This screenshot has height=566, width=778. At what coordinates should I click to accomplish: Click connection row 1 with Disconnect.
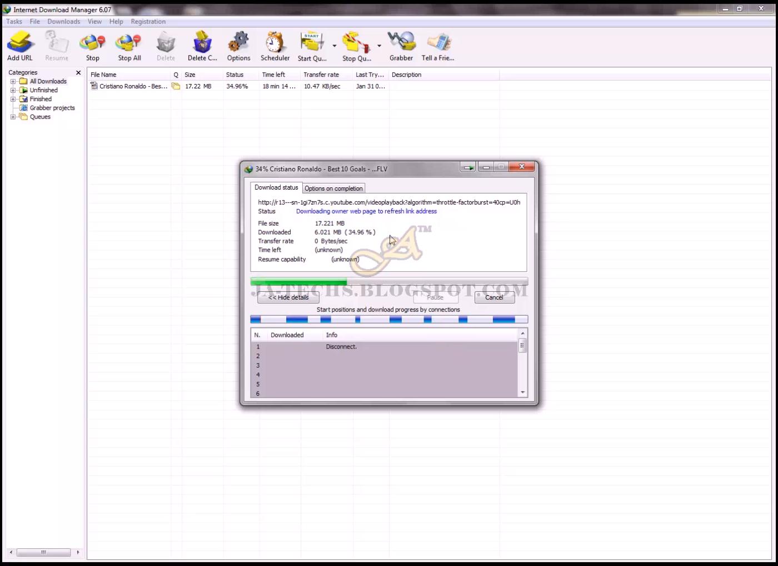[x=385, y=346]
